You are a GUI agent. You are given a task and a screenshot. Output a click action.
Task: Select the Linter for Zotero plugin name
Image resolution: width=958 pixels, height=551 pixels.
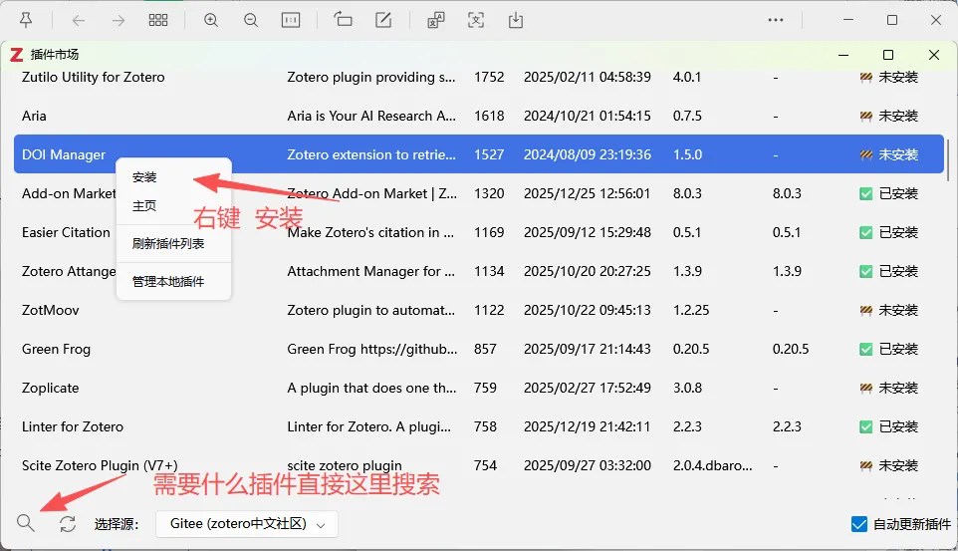tap(72, 426)
